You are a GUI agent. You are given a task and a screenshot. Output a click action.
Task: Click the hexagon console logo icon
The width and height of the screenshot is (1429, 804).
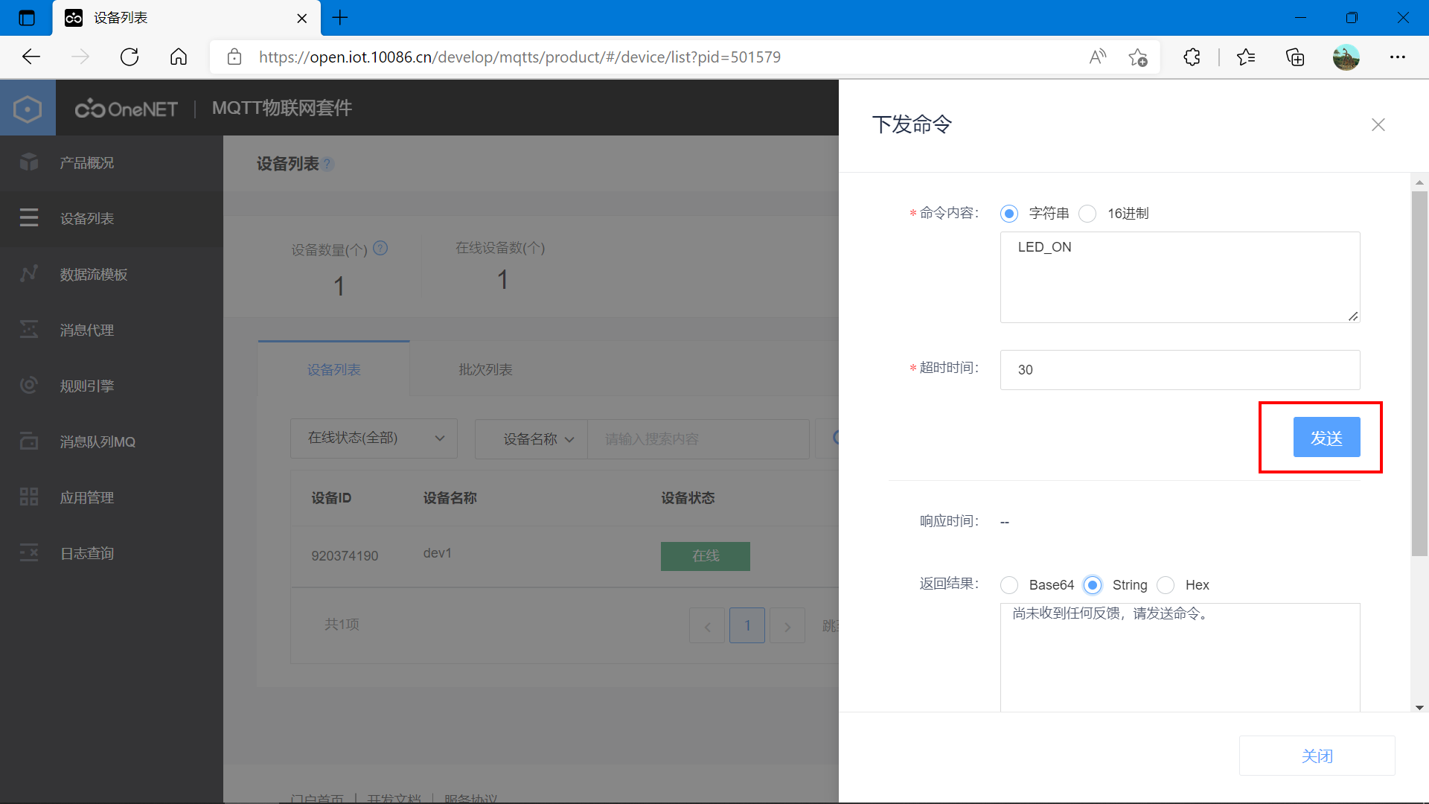(28, 109)
